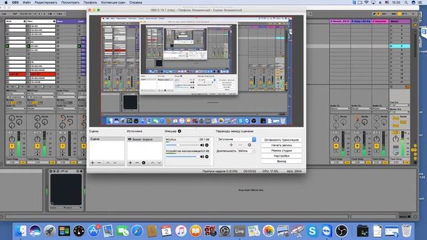Open playback device channel settings gear
Image resolution: width=427 pixels, height=240 pixels.
coord(207,157)
